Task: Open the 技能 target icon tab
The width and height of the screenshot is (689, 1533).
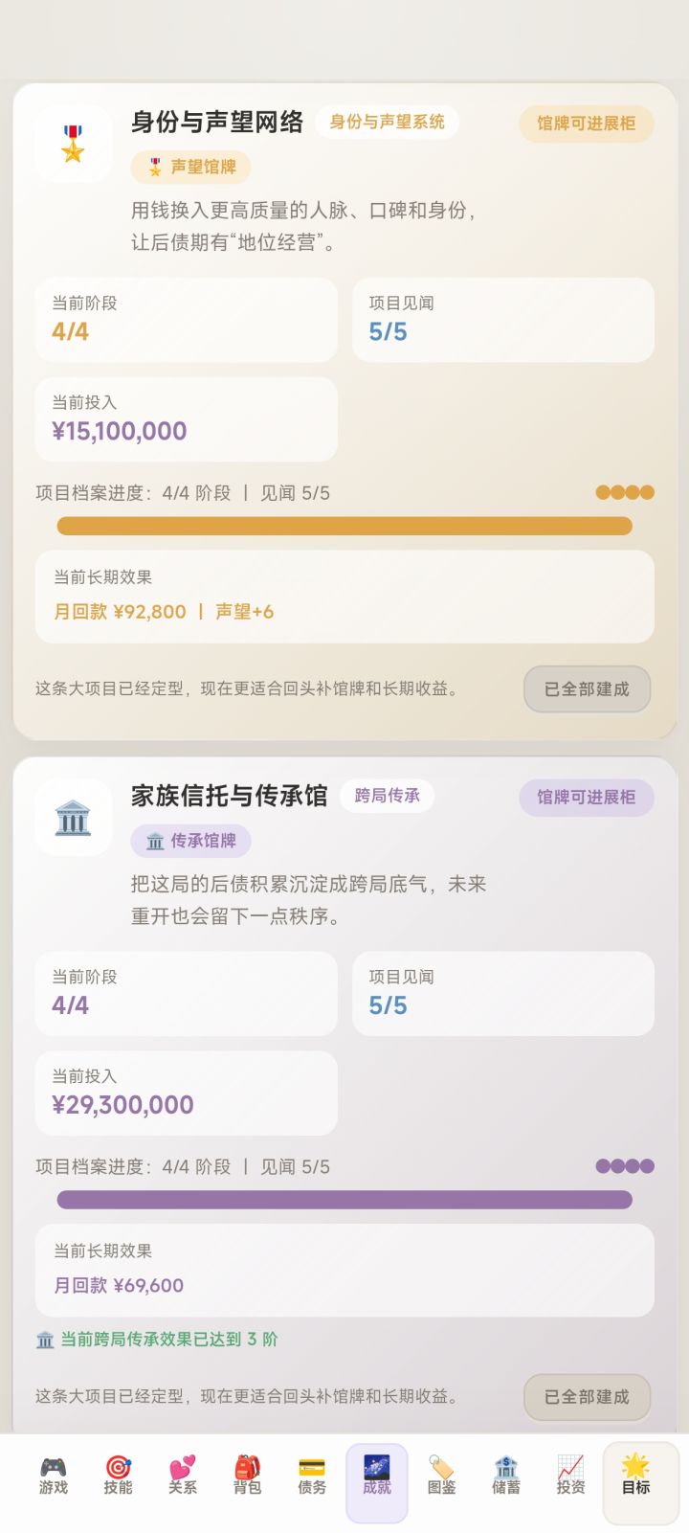Action: point(119,1476)
